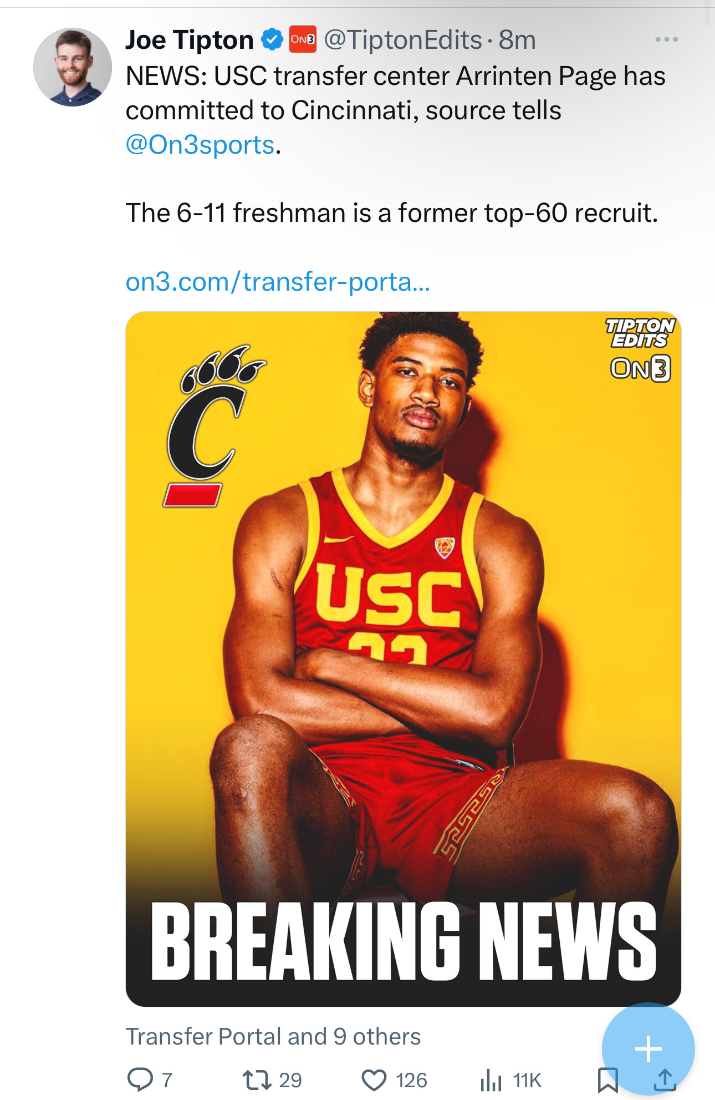715x1100 pixels.
Task: Tap Transfer Portal and 9 others
Action: [273, 1036]
